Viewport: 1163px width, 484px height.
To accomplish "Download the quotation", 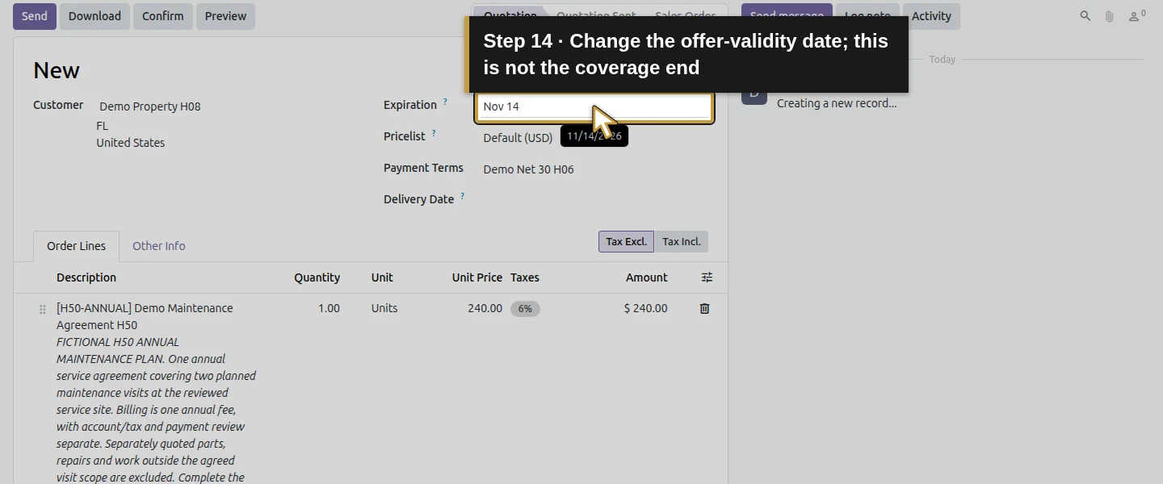I will [x=94, y=16].
